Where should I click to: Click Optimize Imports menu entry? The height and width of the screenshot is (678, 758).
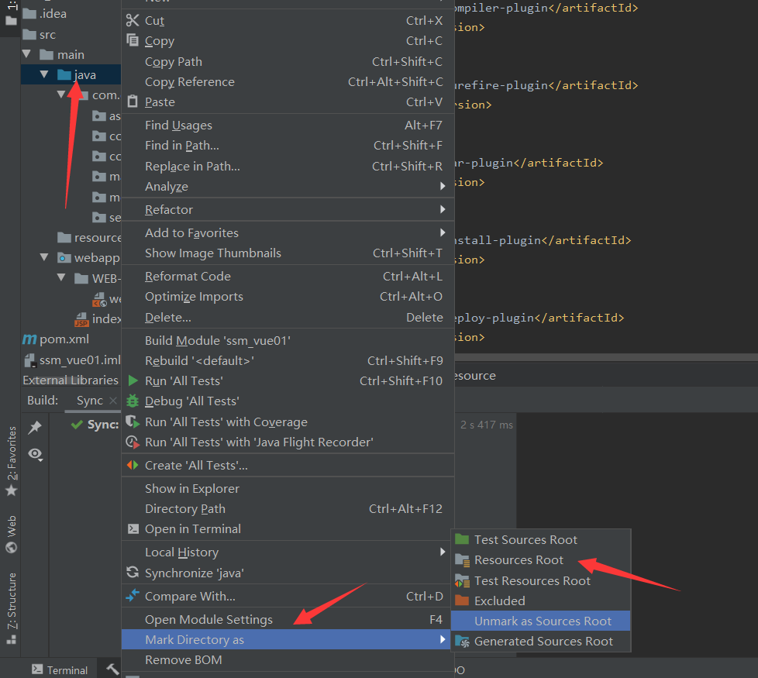click(288, 297)
